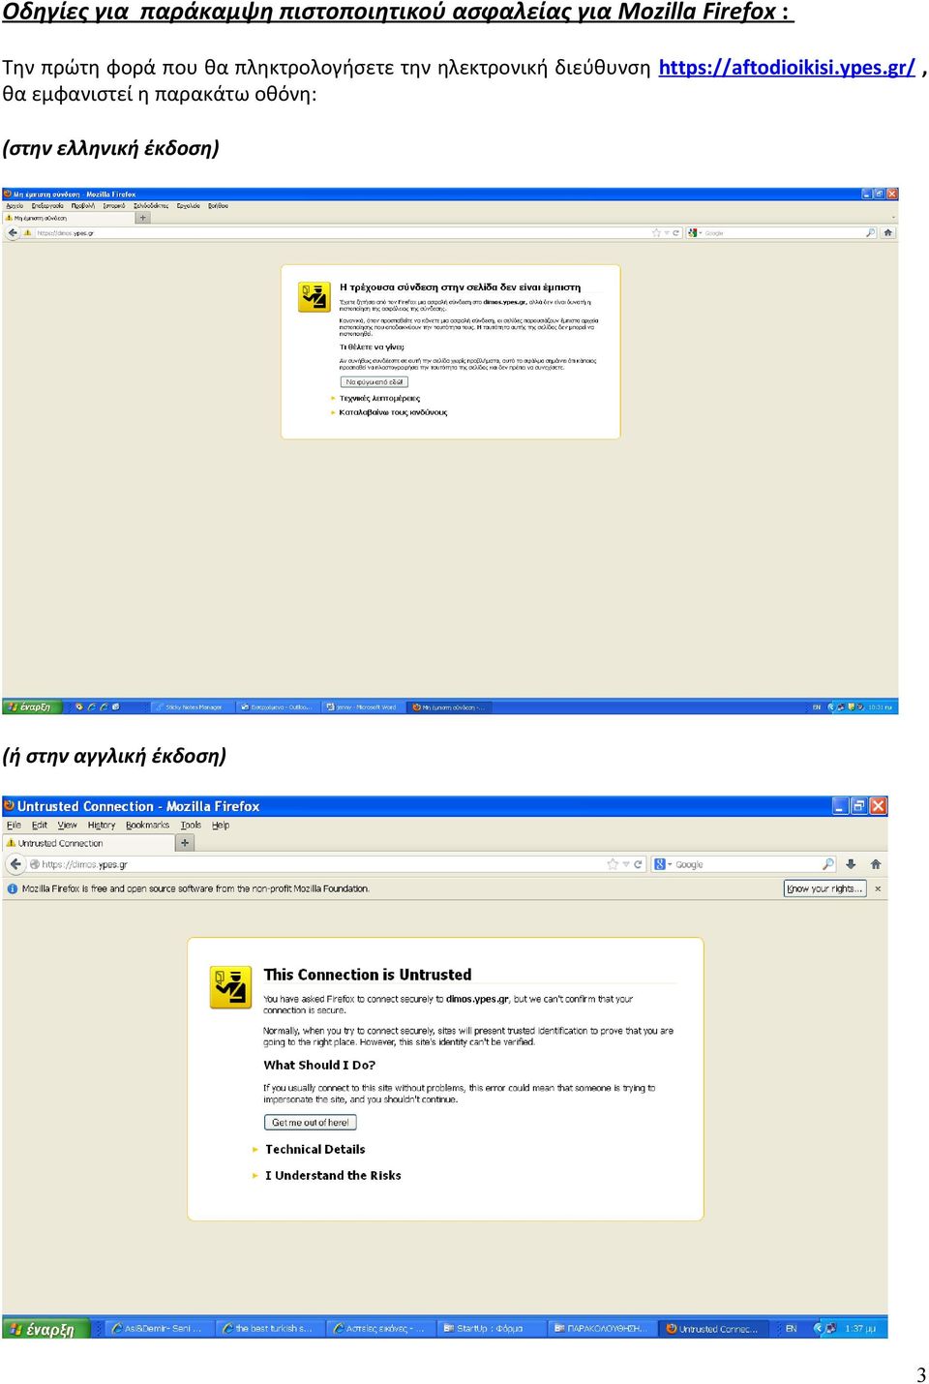Open Google search engine dropdown in English Firefox
Screen dimensions: 929x1384
pyautogui.click(x=663, y=864)
